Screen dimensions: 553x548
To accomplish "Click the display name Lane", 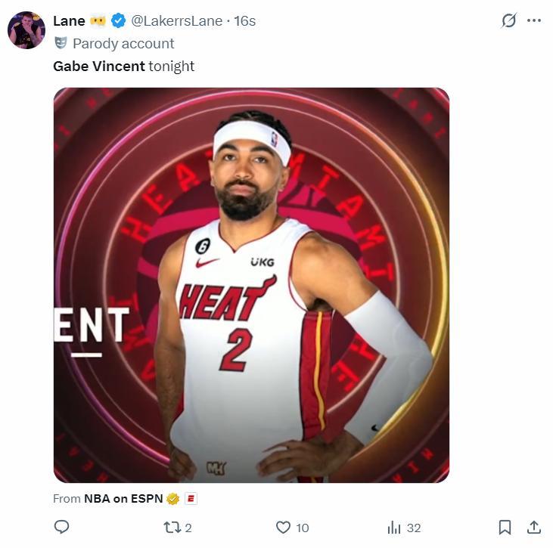I will (x=69, y=21).
